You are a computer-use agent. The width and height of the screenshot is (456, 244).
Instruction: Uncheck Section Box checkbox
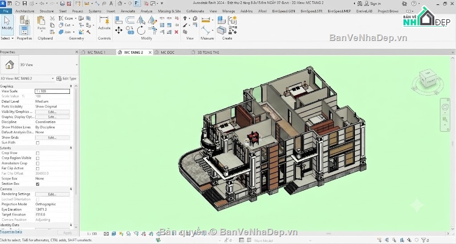(37, 184)
